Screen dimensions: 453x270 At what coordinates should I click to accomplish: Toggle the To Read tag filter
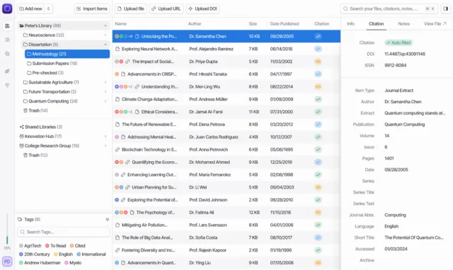click(55, 246)
